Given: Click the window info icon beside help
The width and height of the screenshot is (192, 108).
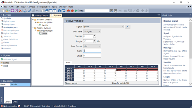Looking at the screenshot, I should click(63, 11).
